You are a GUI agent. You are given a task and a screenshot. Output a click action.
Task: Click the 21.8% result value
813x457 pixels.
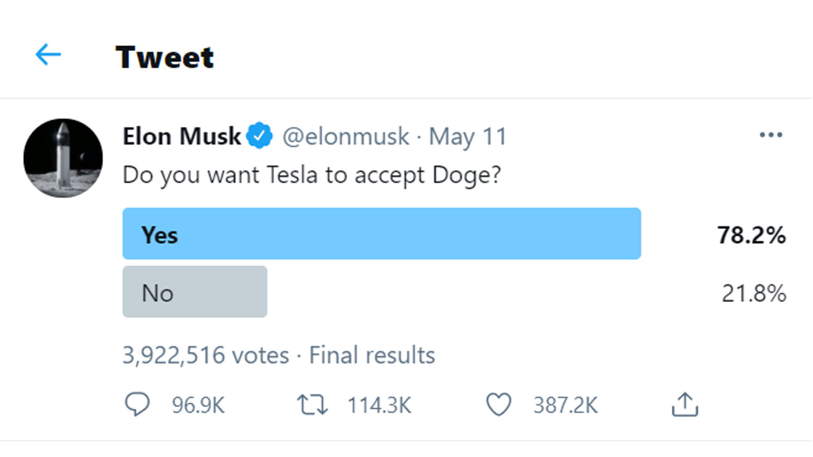pyautogui.click(x=754, y=293)
